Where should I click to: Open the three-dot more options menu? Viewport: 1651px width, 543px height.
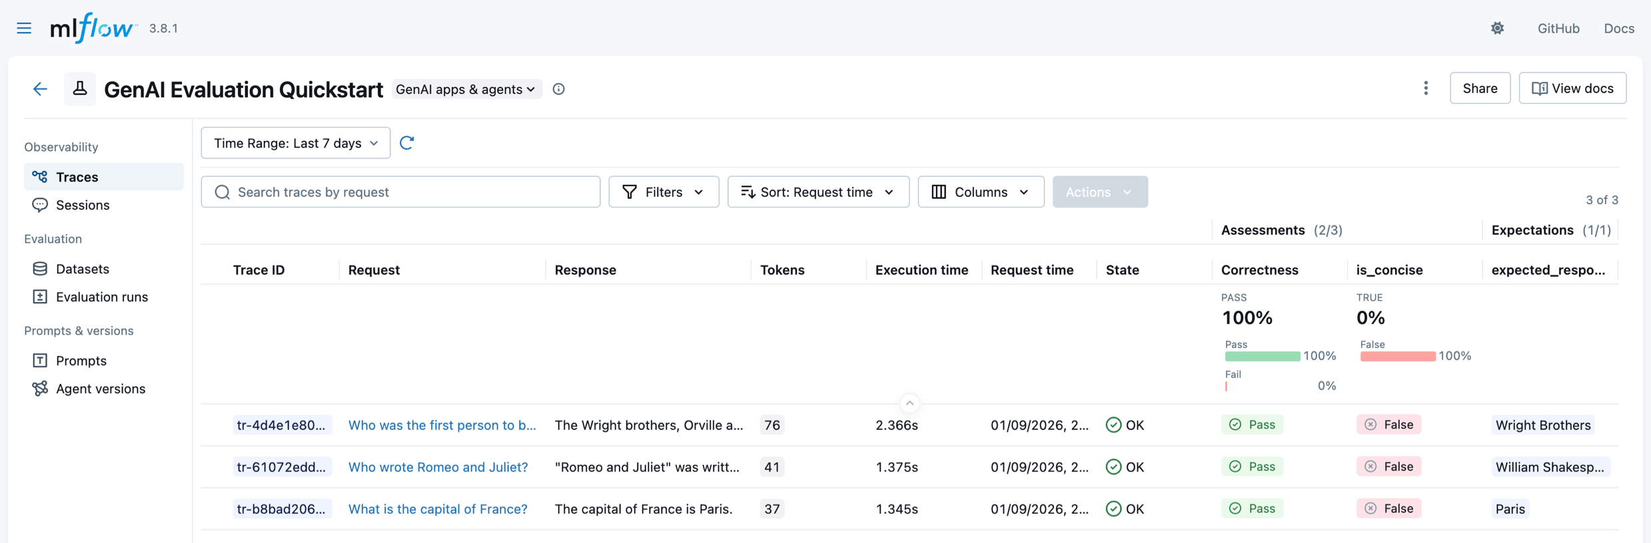click(1426, 89)
